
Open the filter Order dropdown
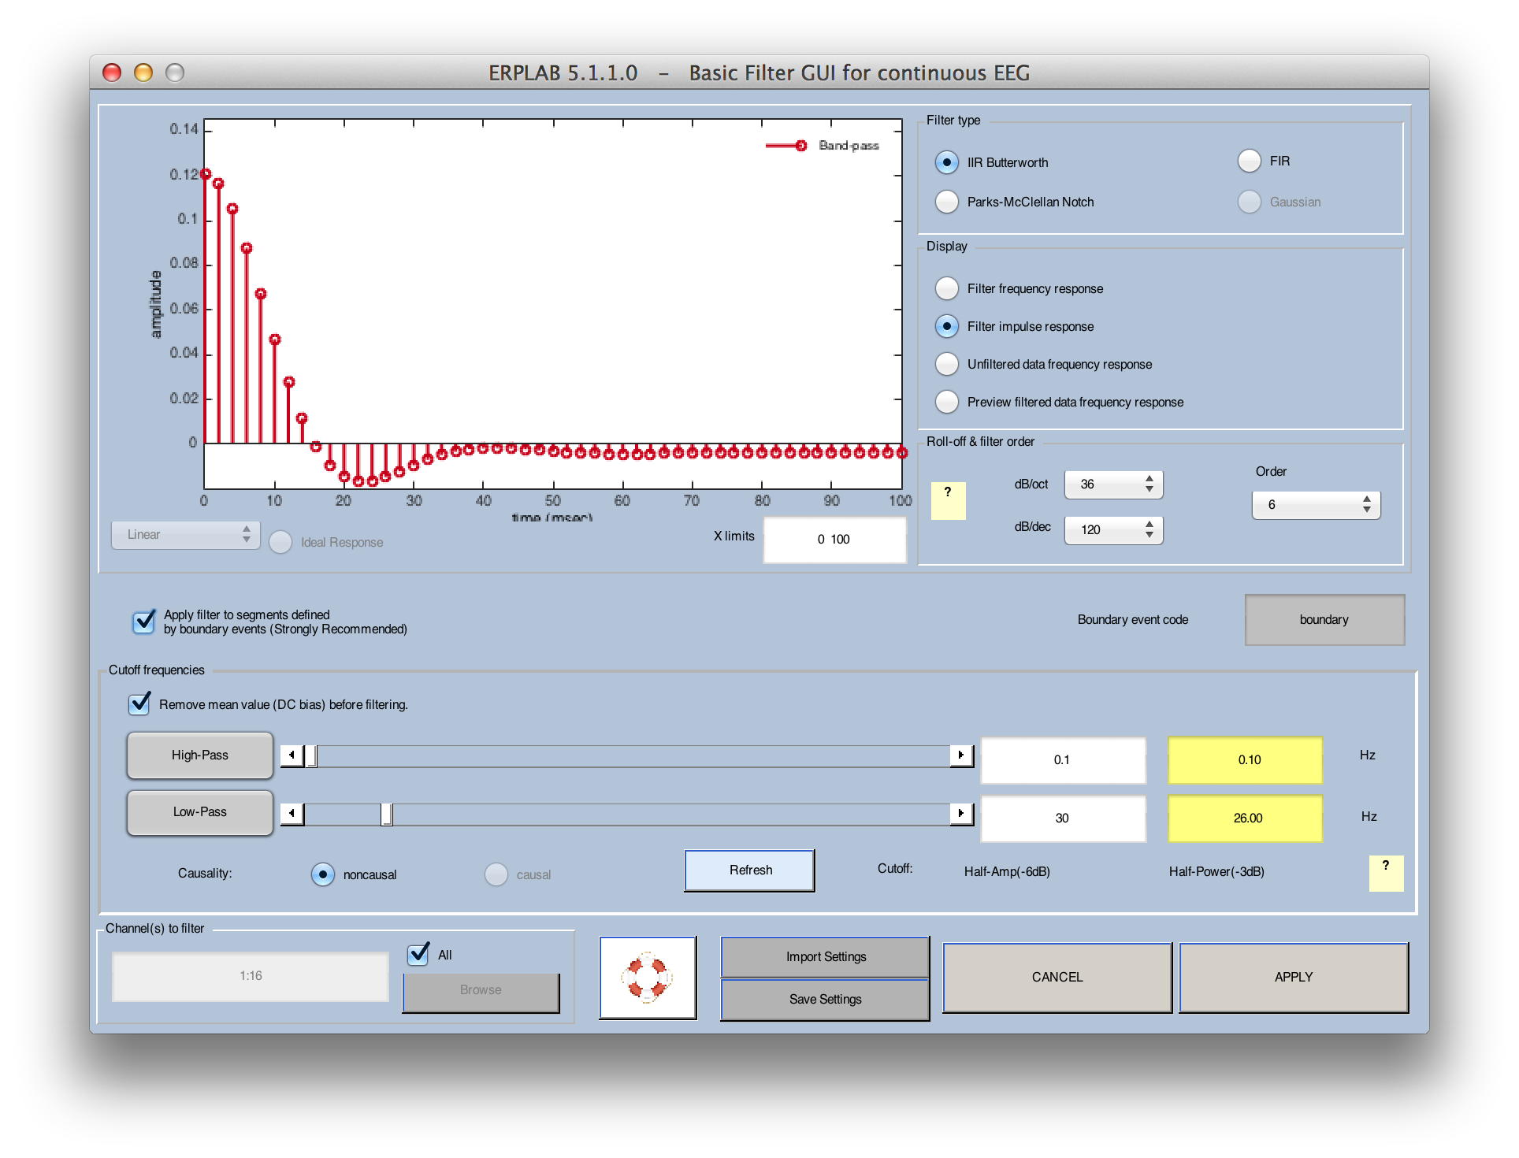(1316, 505)
